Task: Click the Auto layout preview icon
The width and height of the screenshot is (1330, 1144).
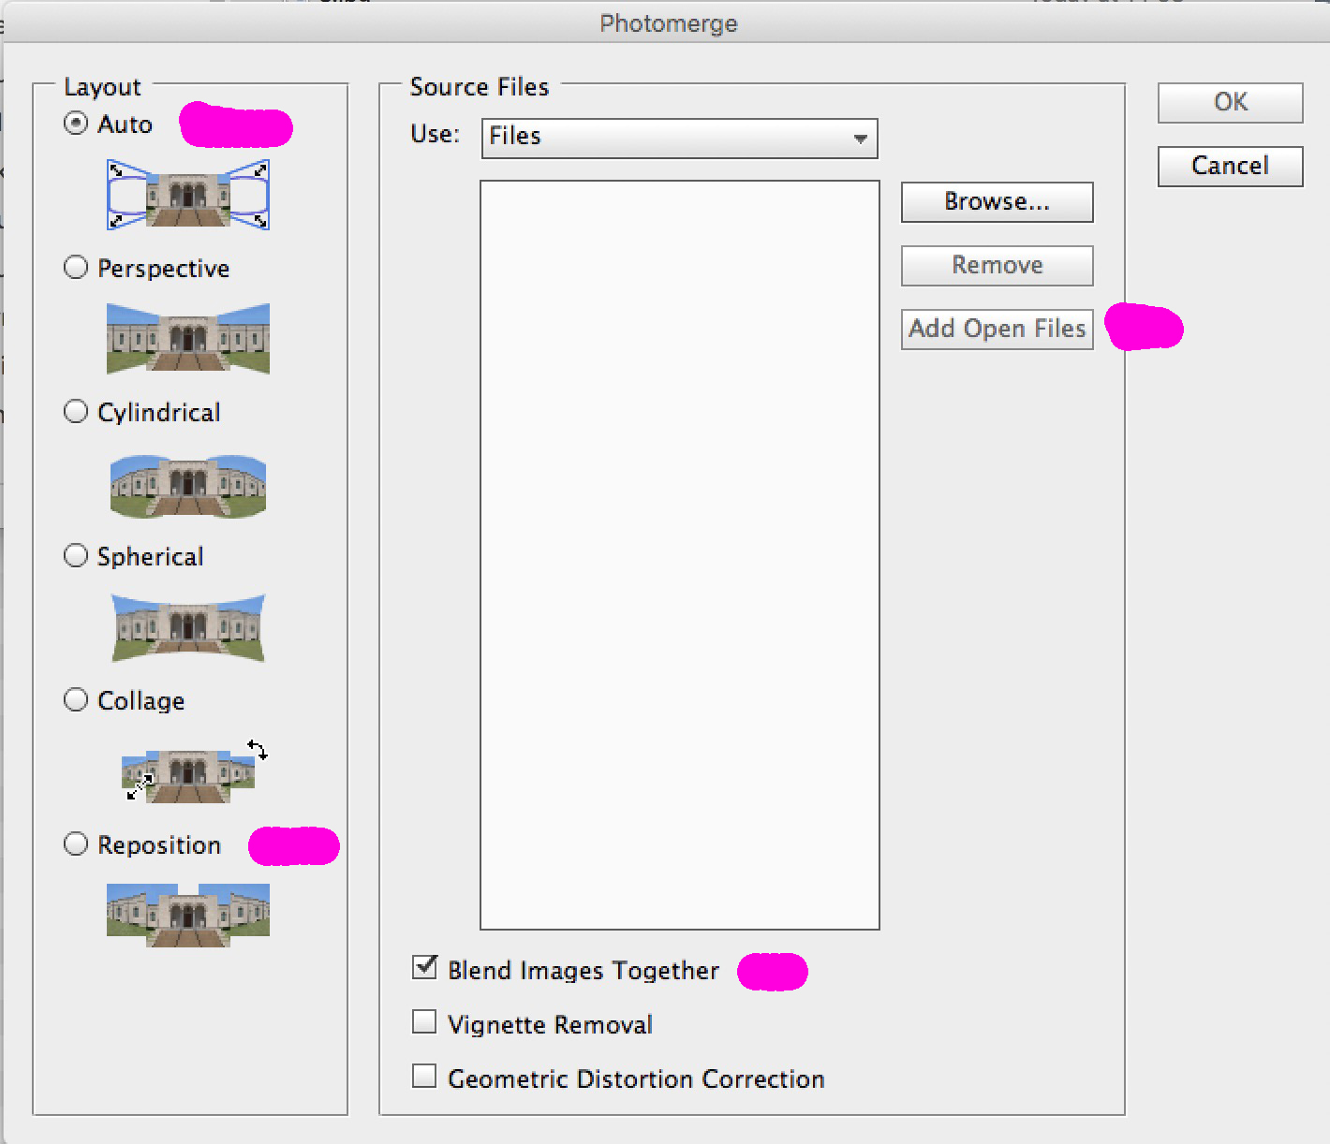Action: pyautogui.click(x=188, y=195)
